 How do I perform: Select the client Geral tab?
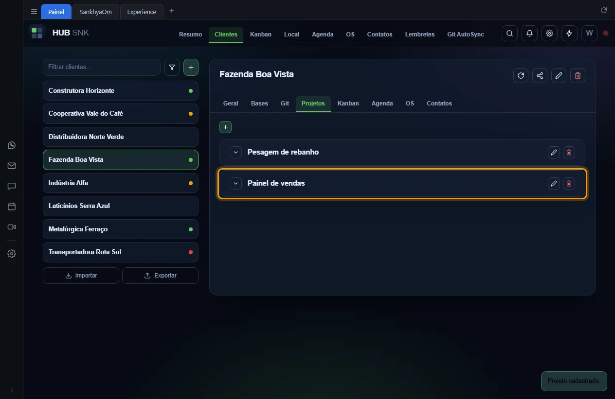click(231, 104)
